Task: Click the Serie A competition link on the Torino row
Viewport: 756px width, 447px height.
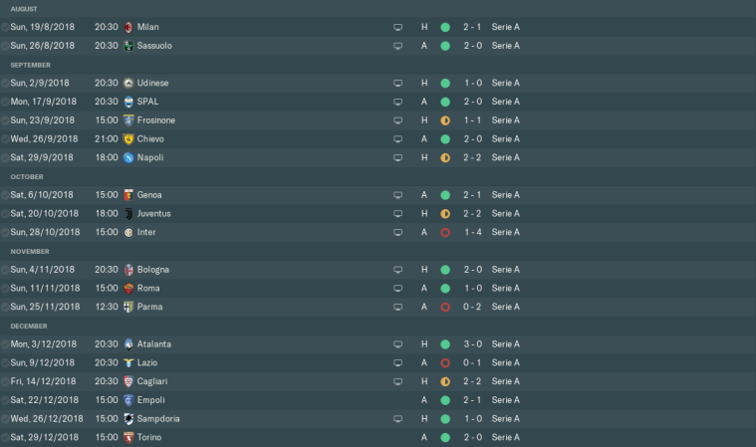Action: (505, 437)
